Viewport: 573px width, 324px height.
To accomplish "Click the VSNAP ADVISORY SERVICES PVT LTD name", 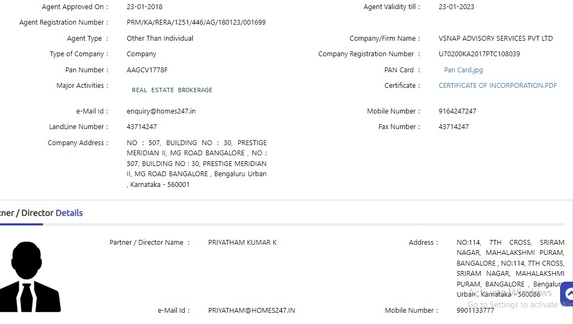I will (496, 38).
